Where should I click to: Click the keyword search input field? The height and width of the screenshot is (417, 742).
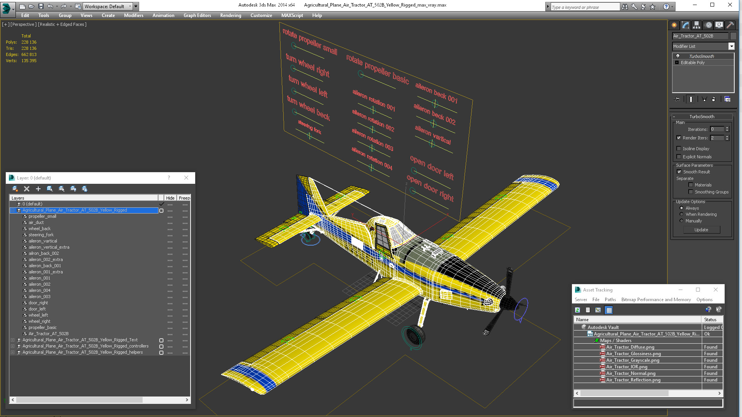[x=585, y=7]
